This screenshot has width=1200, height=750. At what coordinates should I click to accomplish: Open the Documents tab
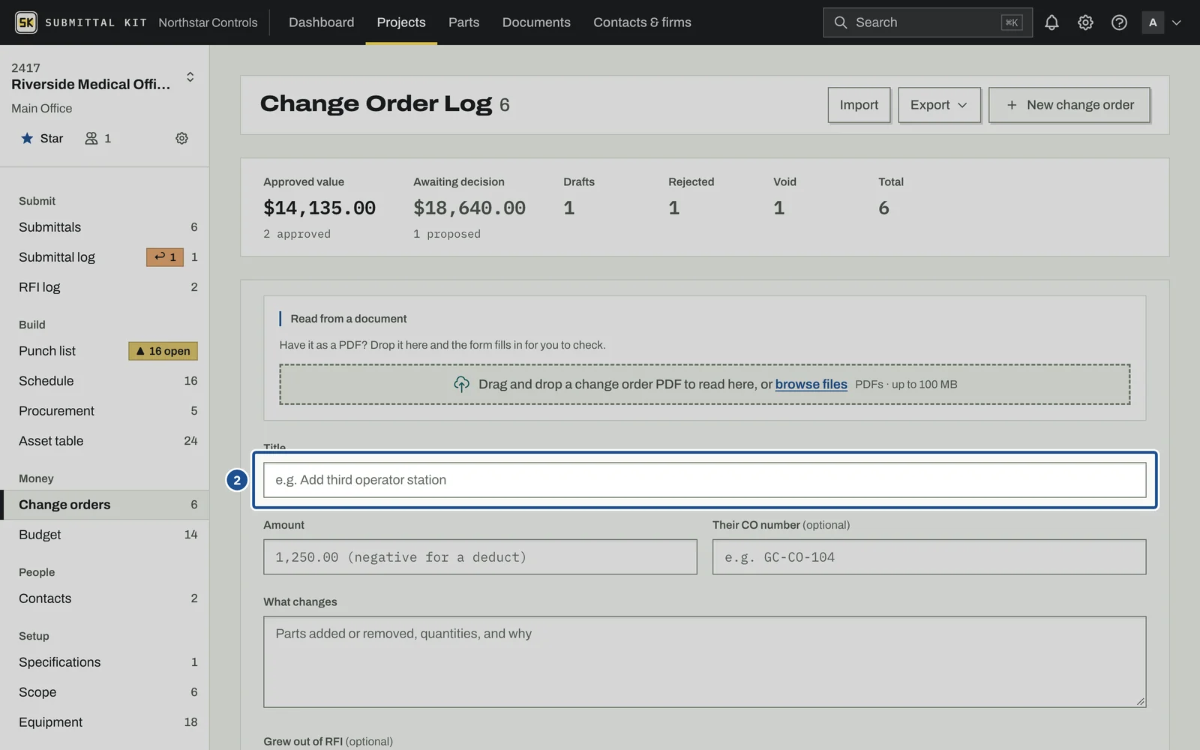pos(536,22)
